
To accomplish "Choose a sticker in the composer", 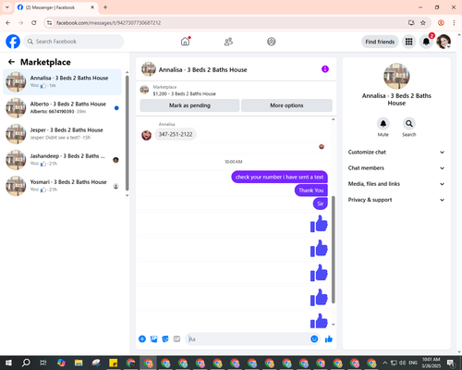I will tap(165, 339).
